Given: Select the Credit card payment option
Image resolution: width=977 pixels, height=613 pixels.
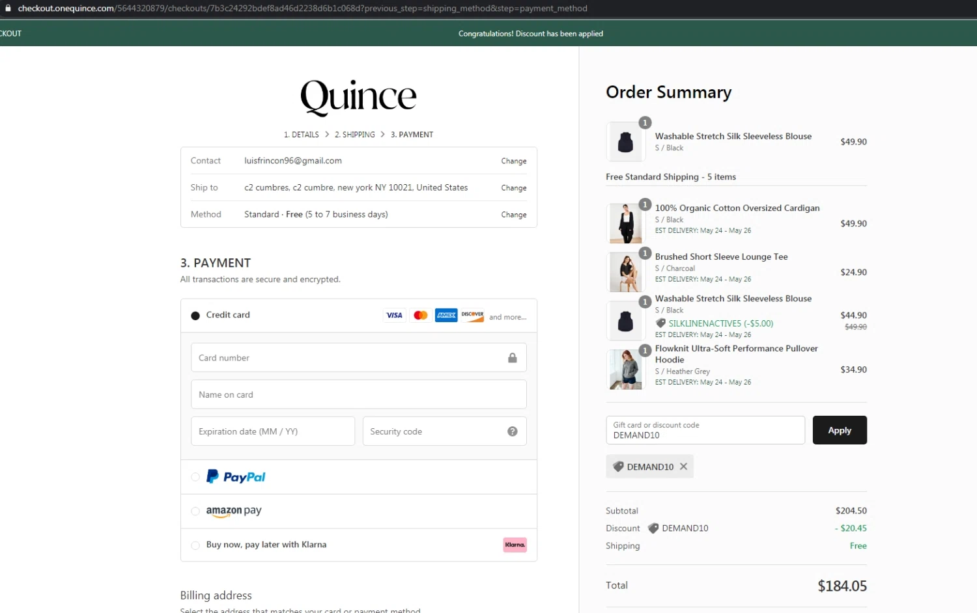Looking at the screenshot, I should tap(195, 316).
